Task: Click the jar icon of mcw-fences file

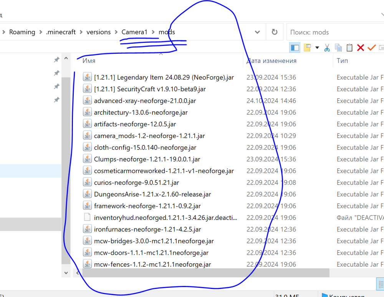Action: (87, 264)
